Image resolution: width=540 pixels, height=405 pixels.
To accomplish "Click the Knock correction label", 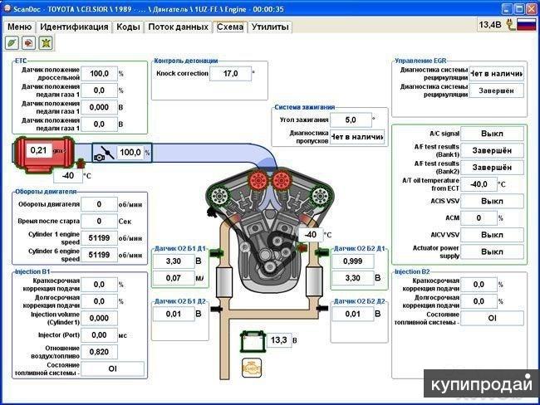I will click(182, 73).
